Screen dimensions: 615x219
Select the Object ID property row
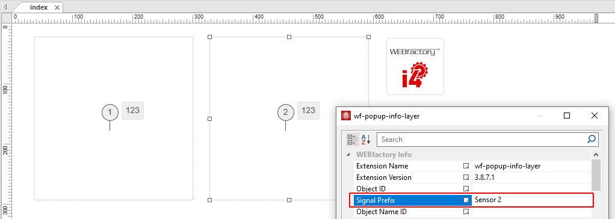coord(473,189)
